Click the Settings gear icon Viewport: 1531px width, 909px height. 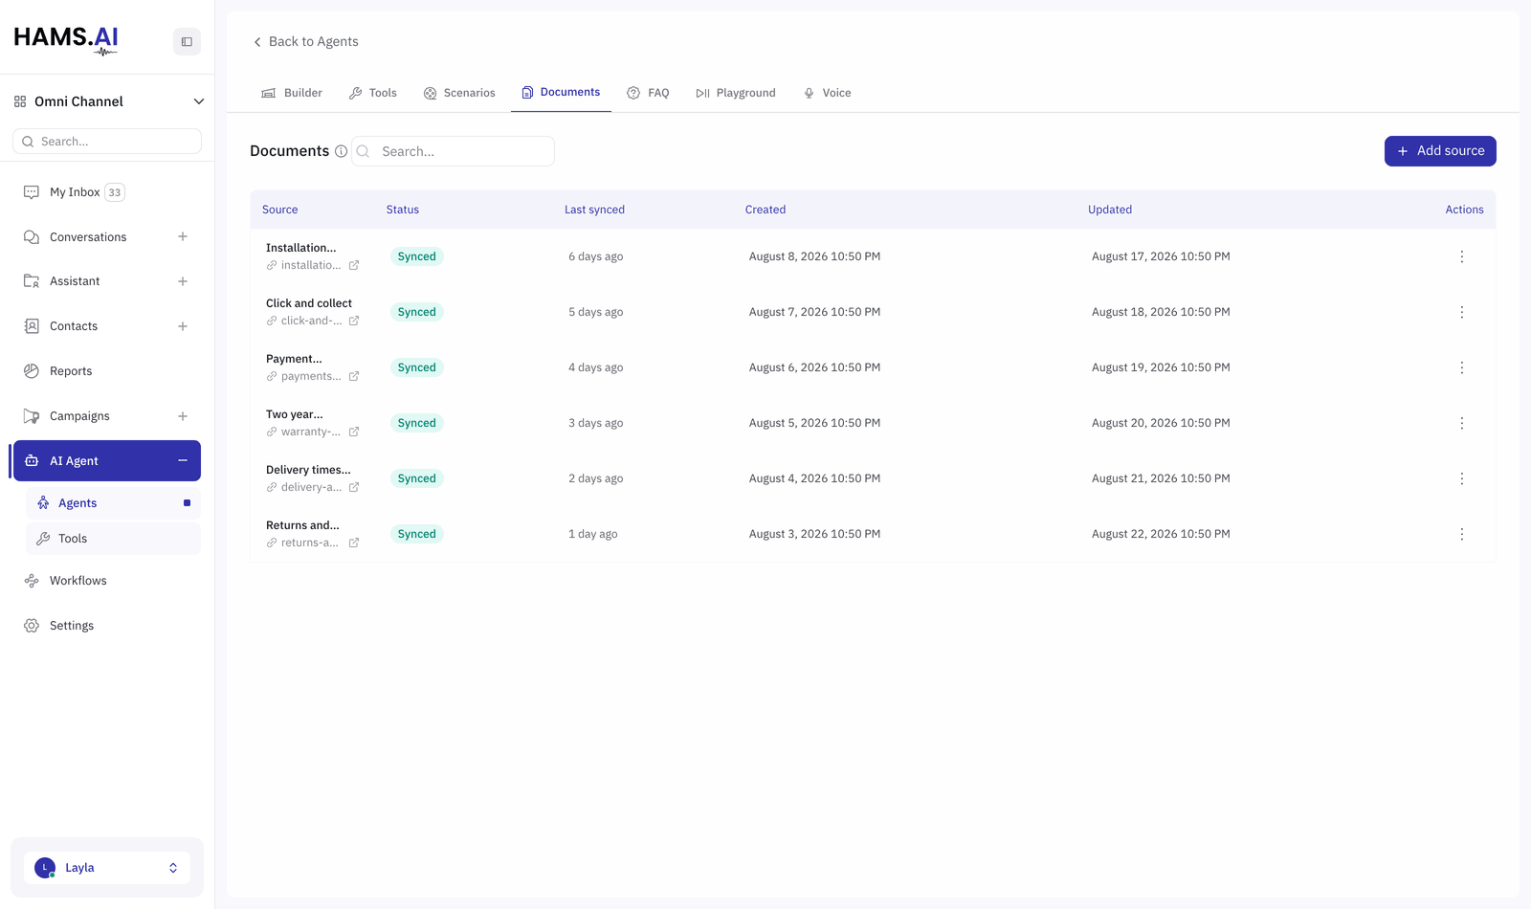tap(32, 626)
